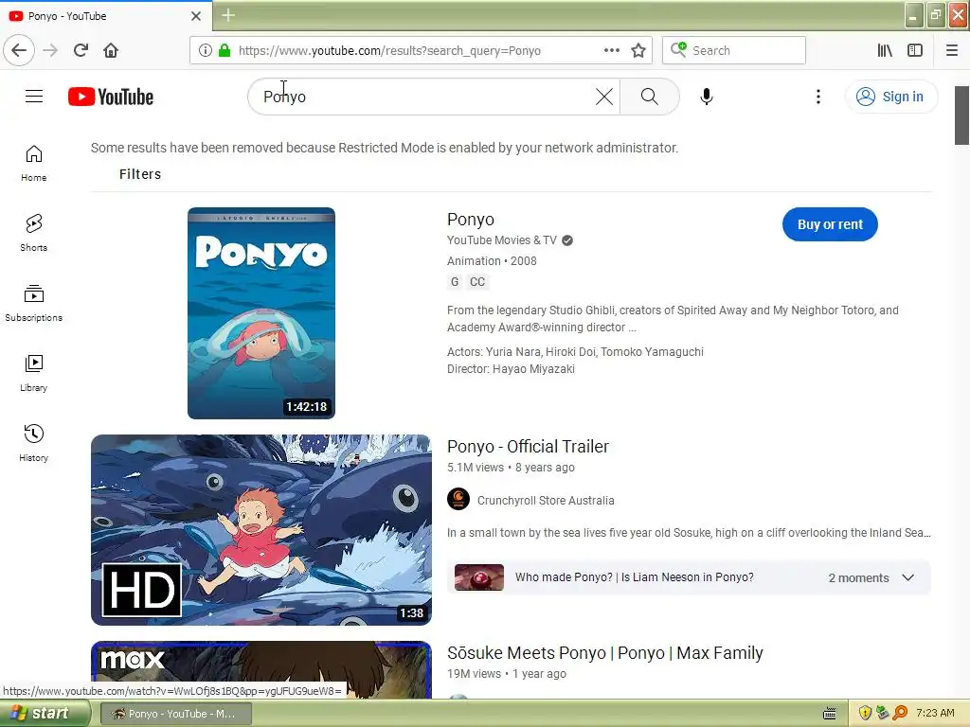This screenshot has width=970, height=727.
Task: Open page actions three-dot menu in address bar
Action: pyautogui.click(x=611, y=50)
